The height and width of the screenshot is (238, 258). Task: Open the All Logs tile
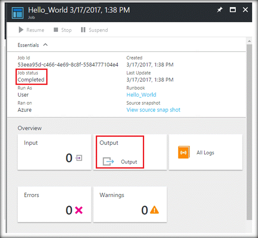206,152
